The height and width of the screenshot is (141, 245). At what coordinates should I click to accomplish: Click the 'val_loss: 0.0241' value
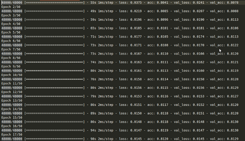click(x=189, y=3)
